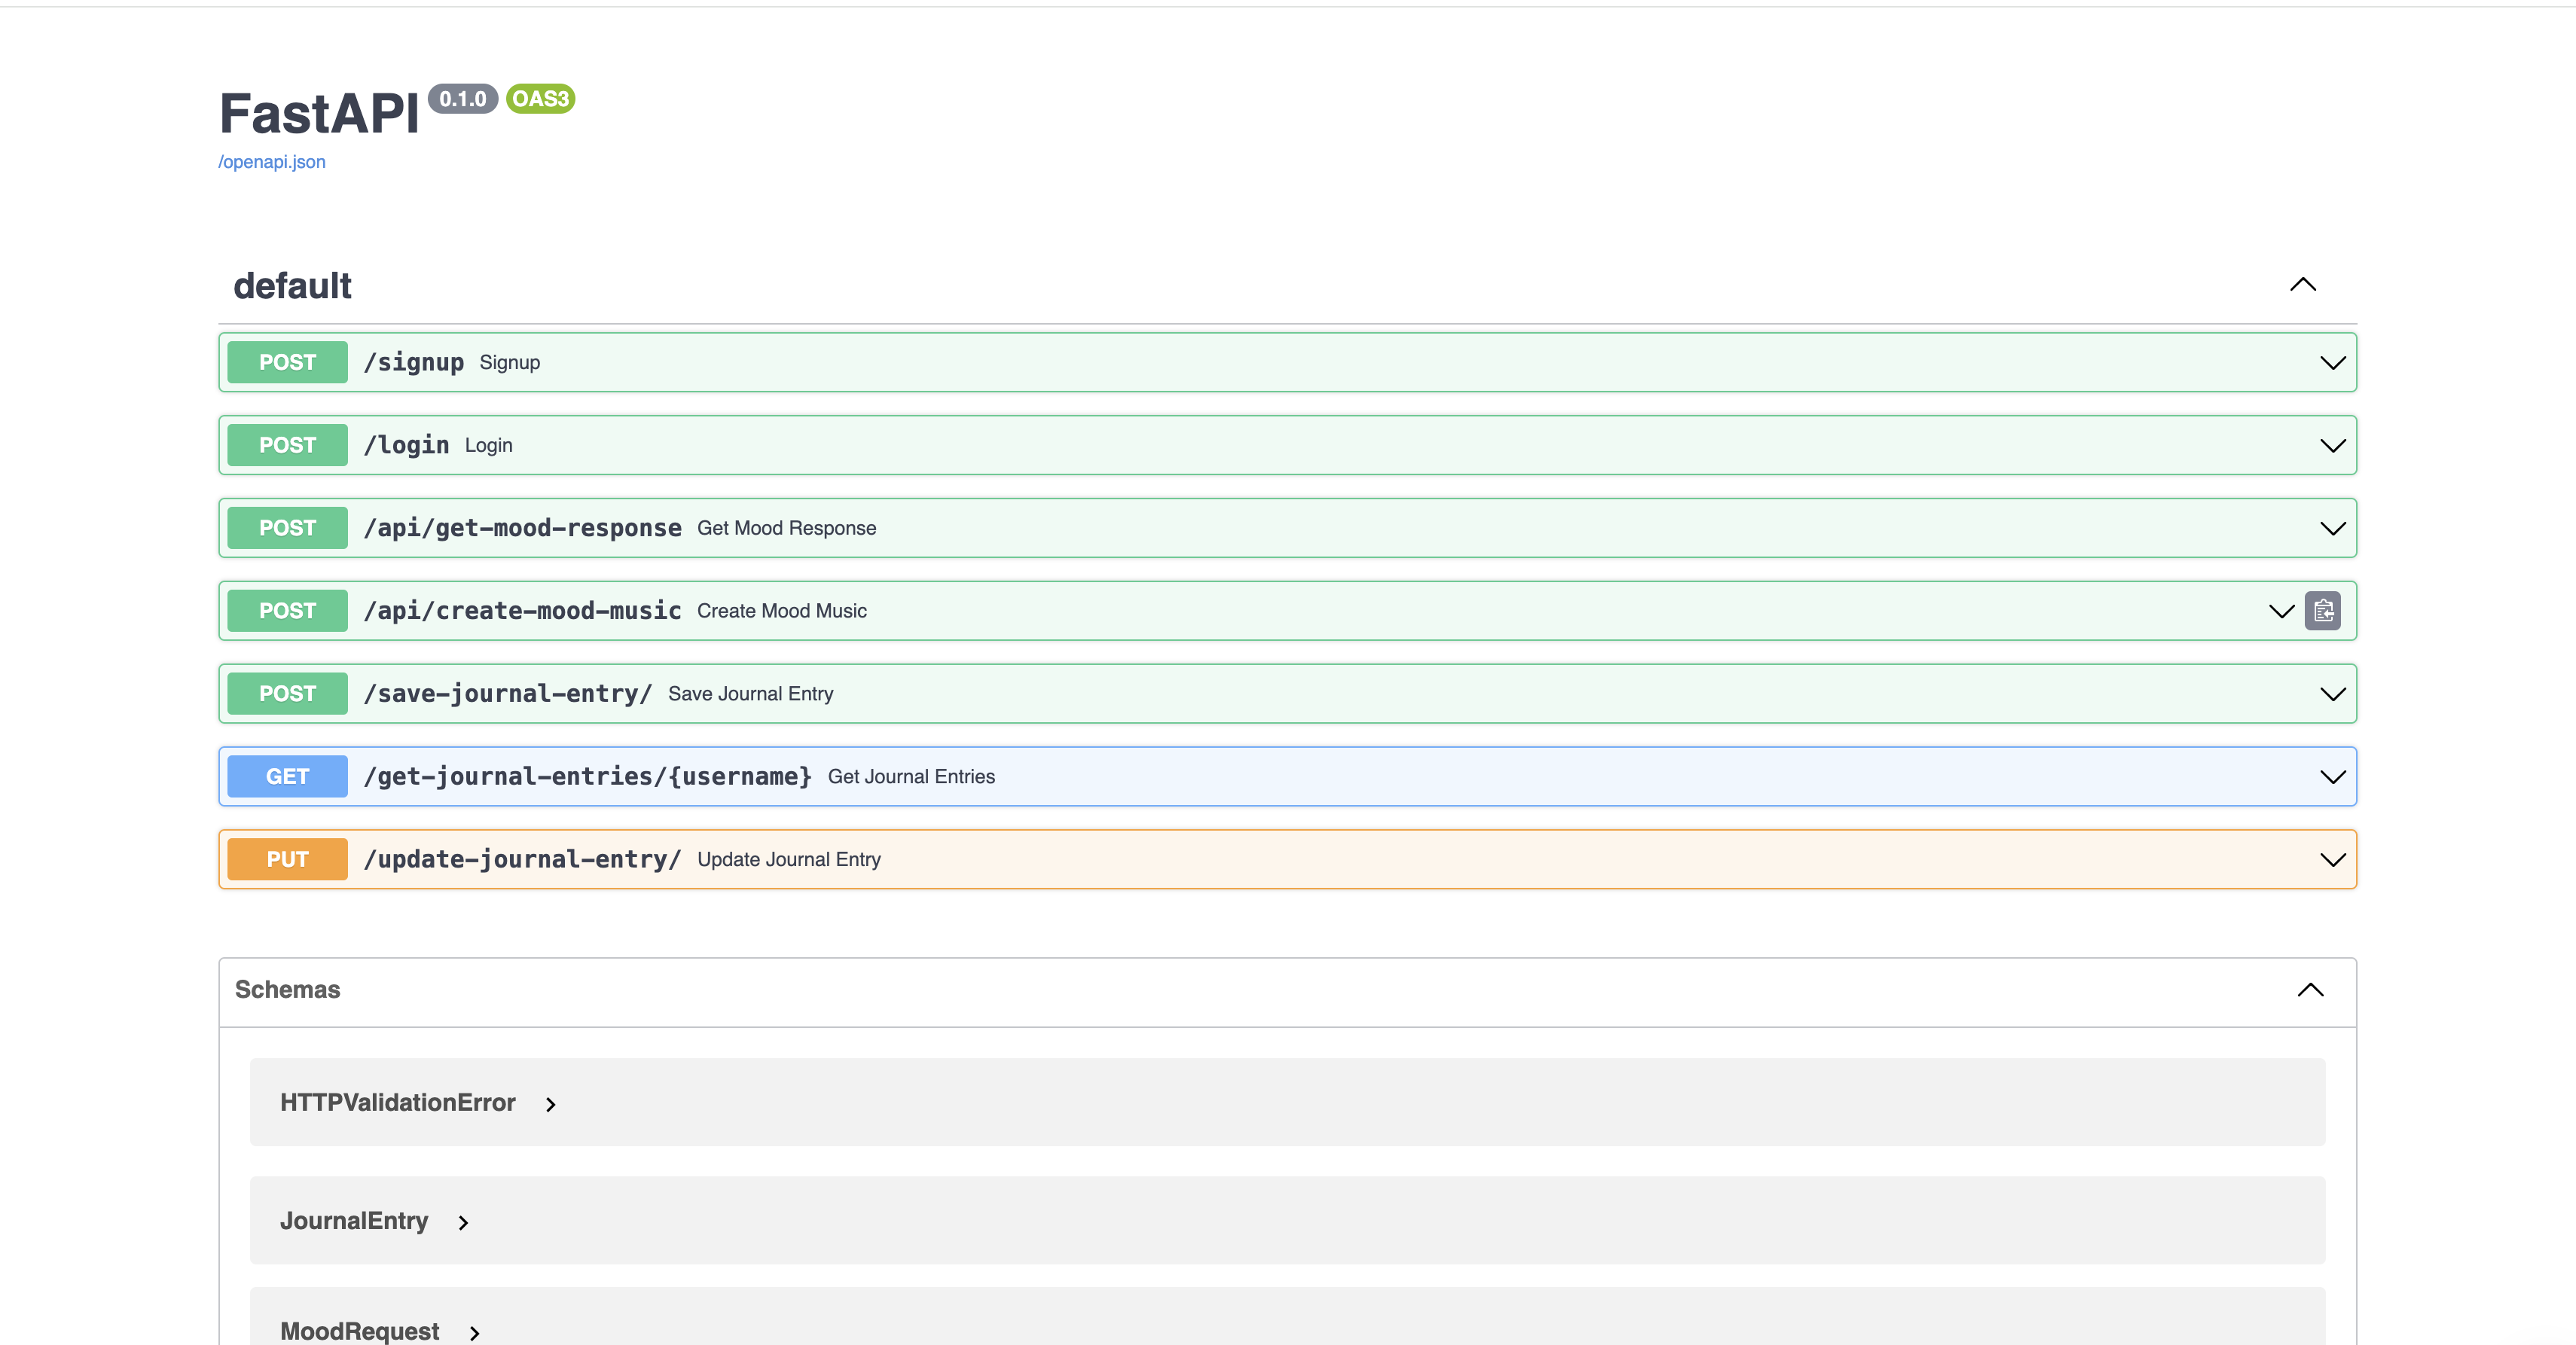Click down arrow on update-journal-entry row
This screenshot has width=2576, height=1345.
(2332, 860)
